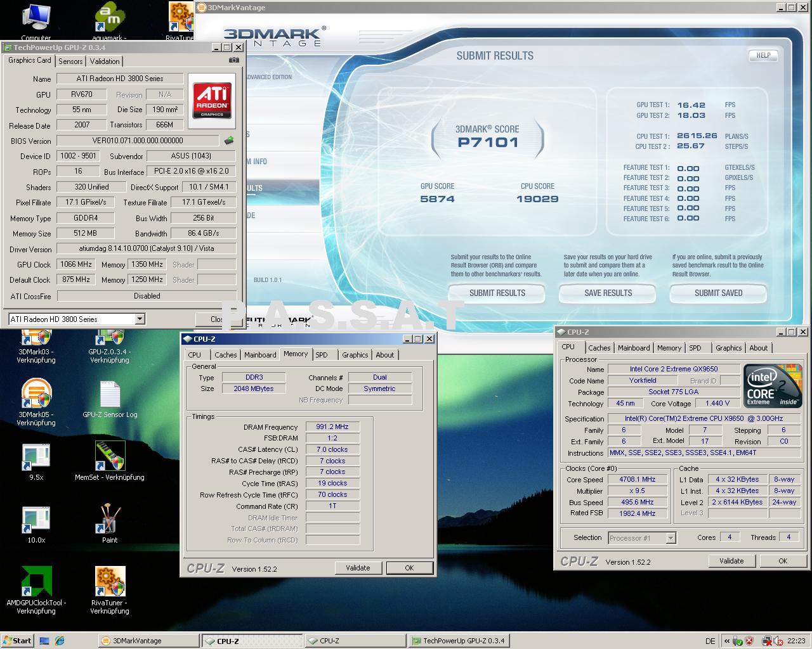Screen dimensions: 812x649
Task: Click the Command Rate 1T value
Action: (332, 506)
